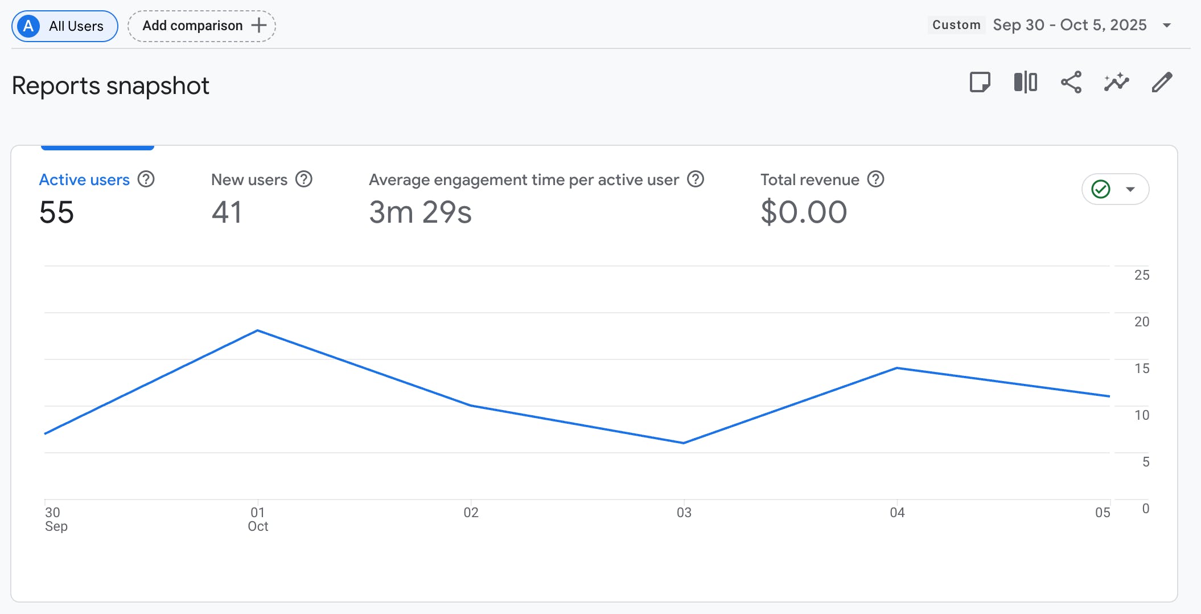Click the edit comparisons columns icon
Screen dimensions: 1201x614
tap(1025, 83)
